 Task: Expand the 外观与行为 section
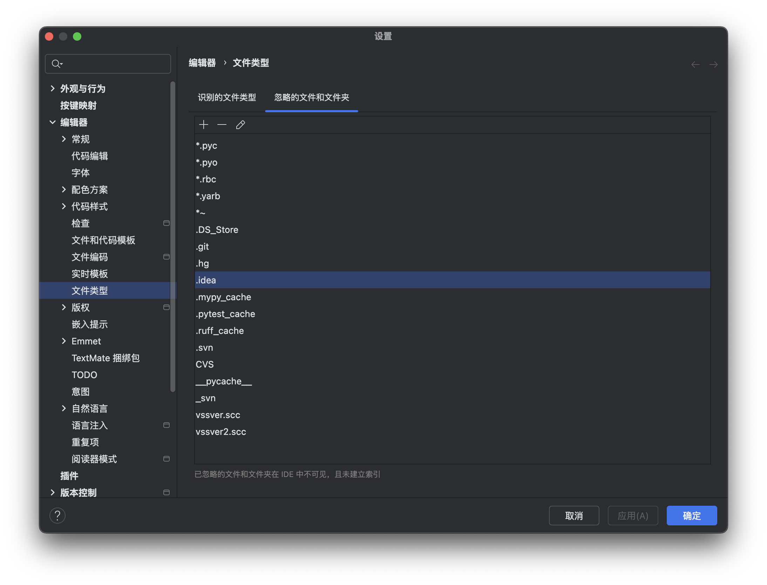coord(53,88)
